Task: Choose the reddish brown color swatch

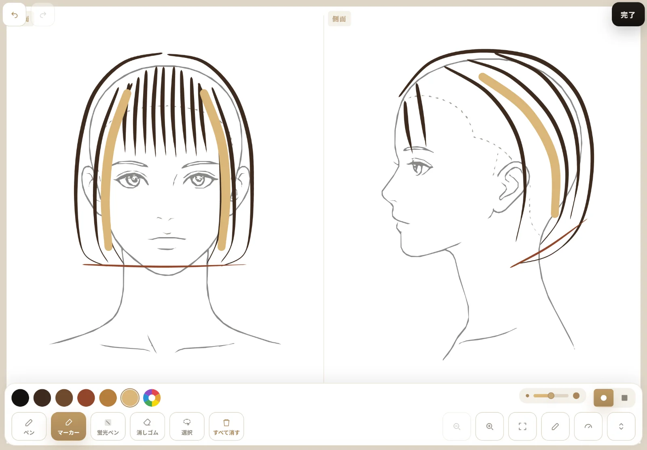Action: (x=86, y=398)
